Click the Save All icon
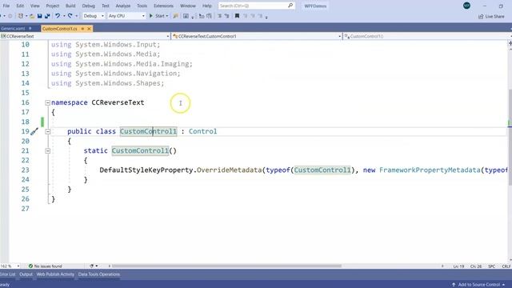 (x=47, y=16)
